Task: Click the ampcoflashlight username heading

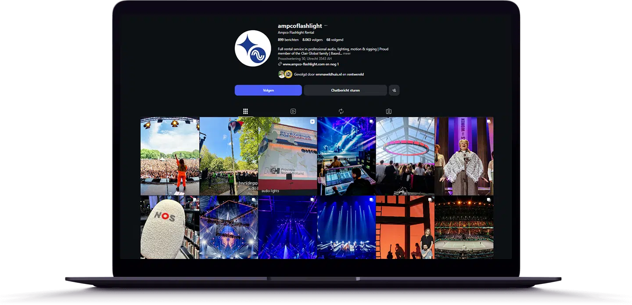Action: click(x=300, y=26)
